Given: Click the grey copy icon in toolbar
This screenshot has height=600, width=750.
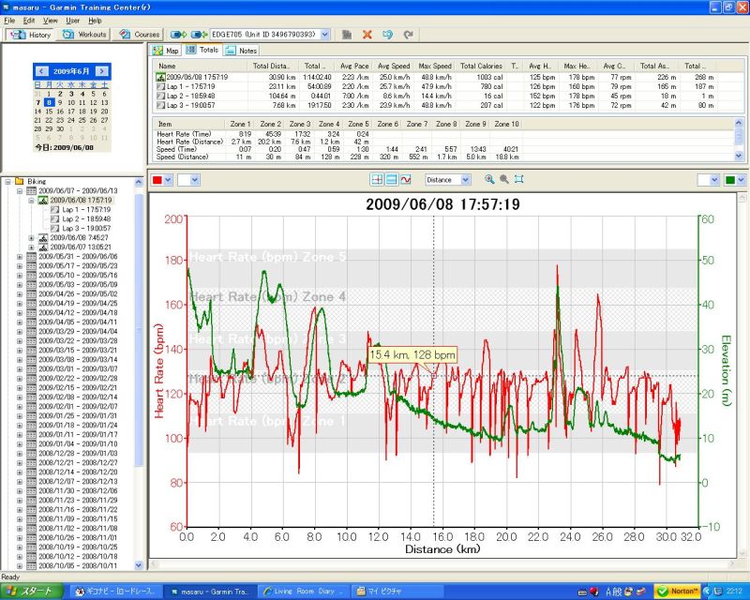Looking at the screenshot, I should 347,35.
